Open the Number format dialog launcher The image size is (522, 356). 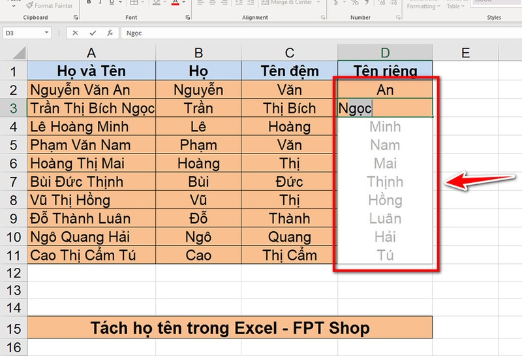(398, 17)
